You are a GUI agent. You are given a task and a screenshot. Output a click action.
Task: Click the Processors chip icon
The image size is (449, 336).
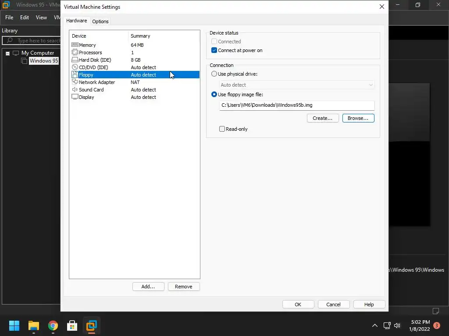click(x=75, y=52)
